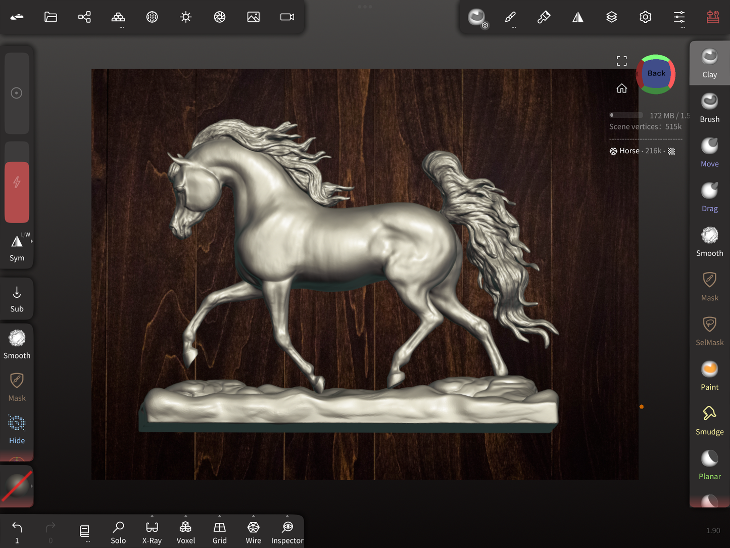
Task: Expand the alpha material selector arrow
Action: click(x=32, y=486)
